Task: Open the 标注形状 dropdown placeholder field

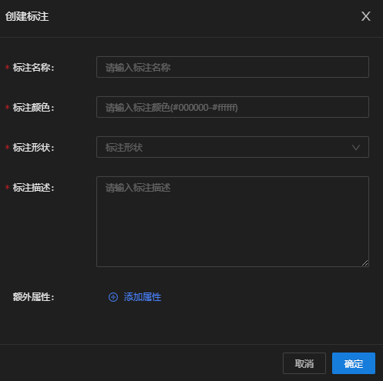Action: click(233, 147)
